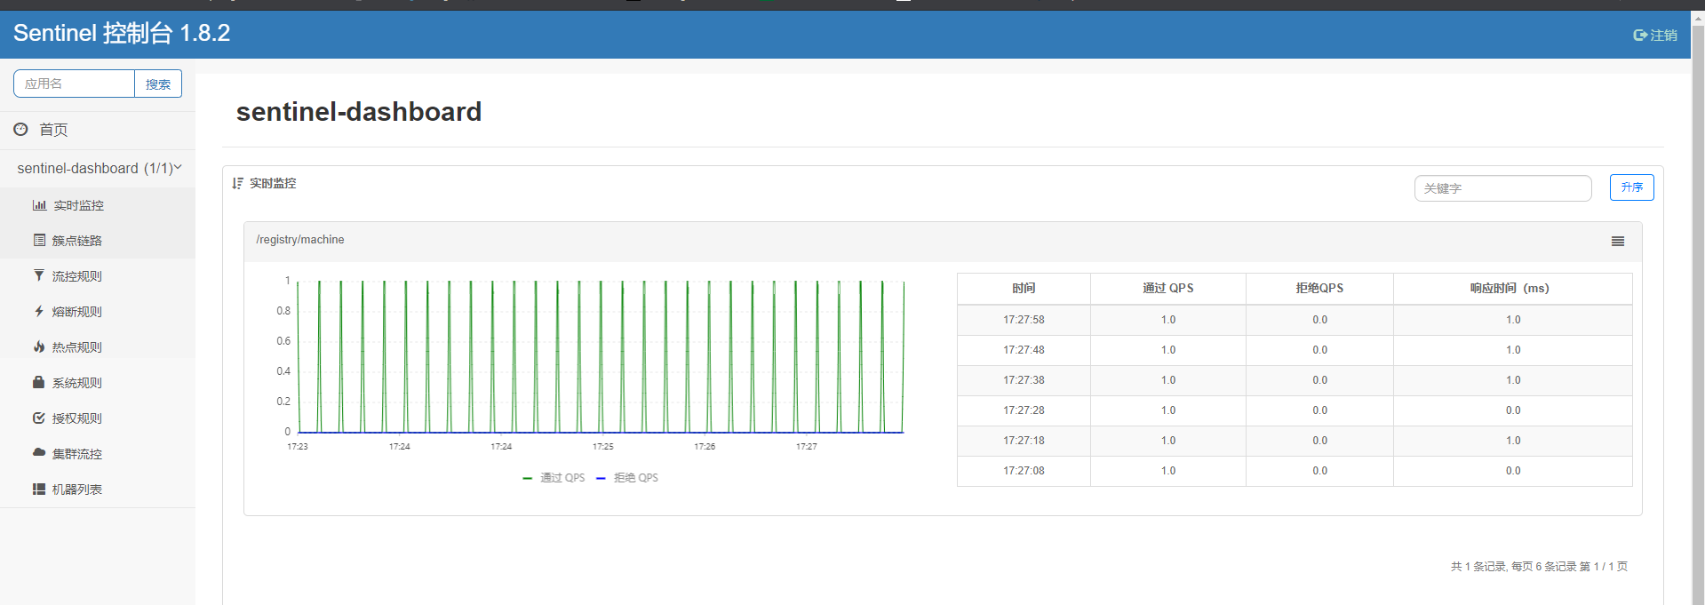Viewport: 1705px width, 605px height.
Task: Toggle the 通过 QPS legend entry
Action: [x=554, y=478]
